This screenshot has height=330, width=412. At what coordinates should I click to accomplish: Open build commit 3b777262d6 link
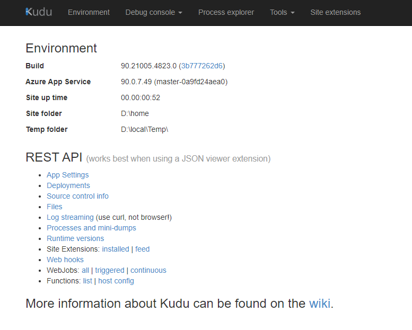tap(202, 66)
